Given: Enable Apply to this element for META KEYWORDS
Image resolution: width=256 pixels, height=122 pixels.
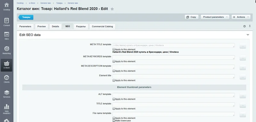Looking at the screenshot, I should (x=114, y=61).
